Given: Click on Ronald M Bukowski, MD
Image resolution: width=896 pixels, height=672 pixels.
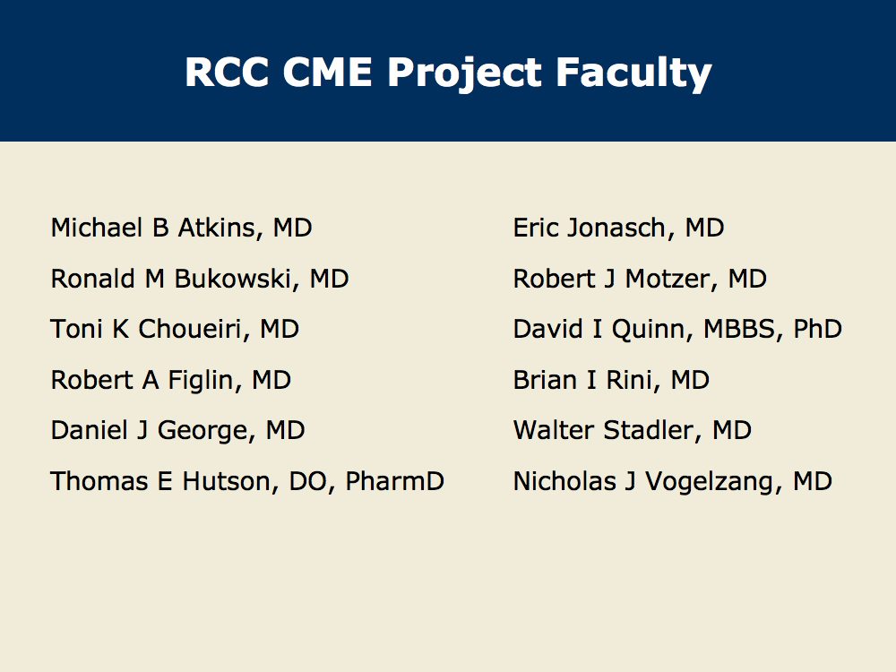Looking at the screenshot, I should 199,279.
